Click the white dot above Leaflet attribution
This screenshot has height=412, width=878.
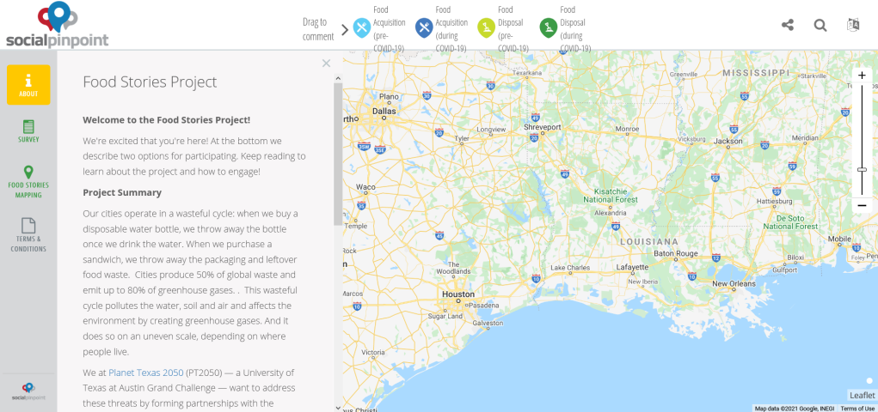pos(869,381)
